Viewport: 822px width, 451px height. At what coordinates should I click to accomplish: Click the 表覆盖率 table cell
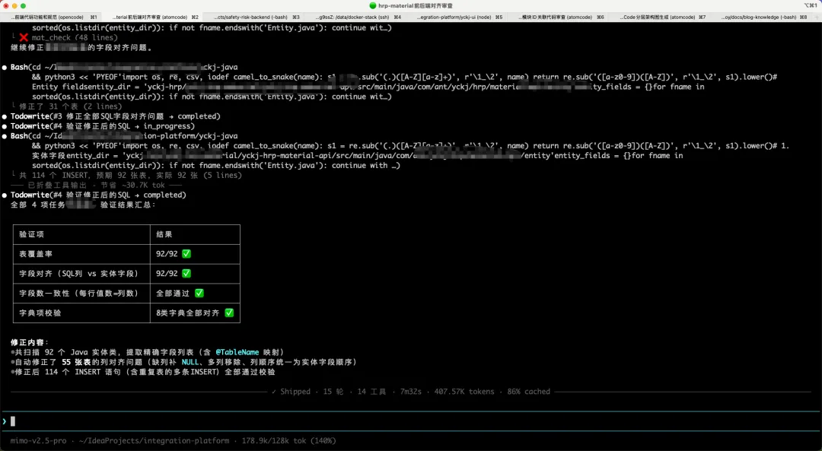[x=81, y=254]
